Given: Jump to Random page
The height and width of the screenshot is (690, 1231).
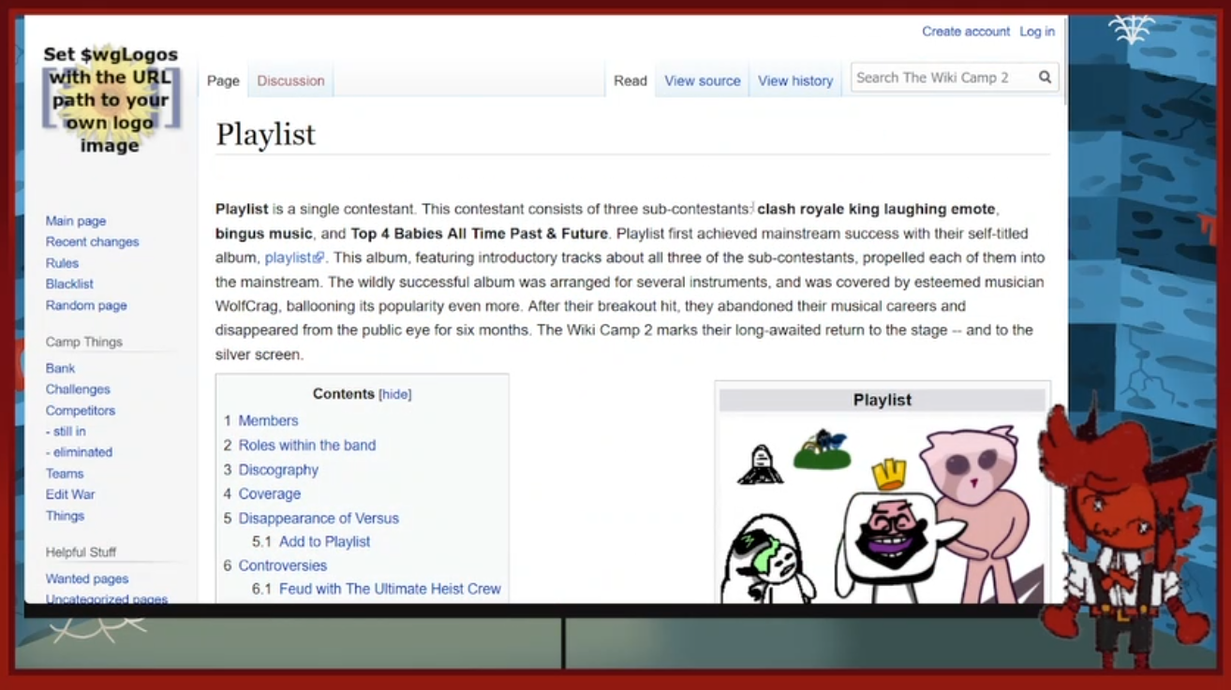Looking at the screenshot, I should click(86, 305).
